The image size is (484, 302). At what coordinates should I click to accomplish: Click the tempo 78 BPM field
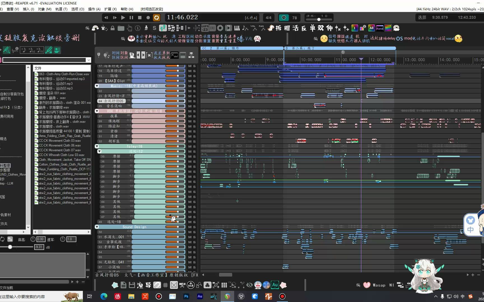294,18
